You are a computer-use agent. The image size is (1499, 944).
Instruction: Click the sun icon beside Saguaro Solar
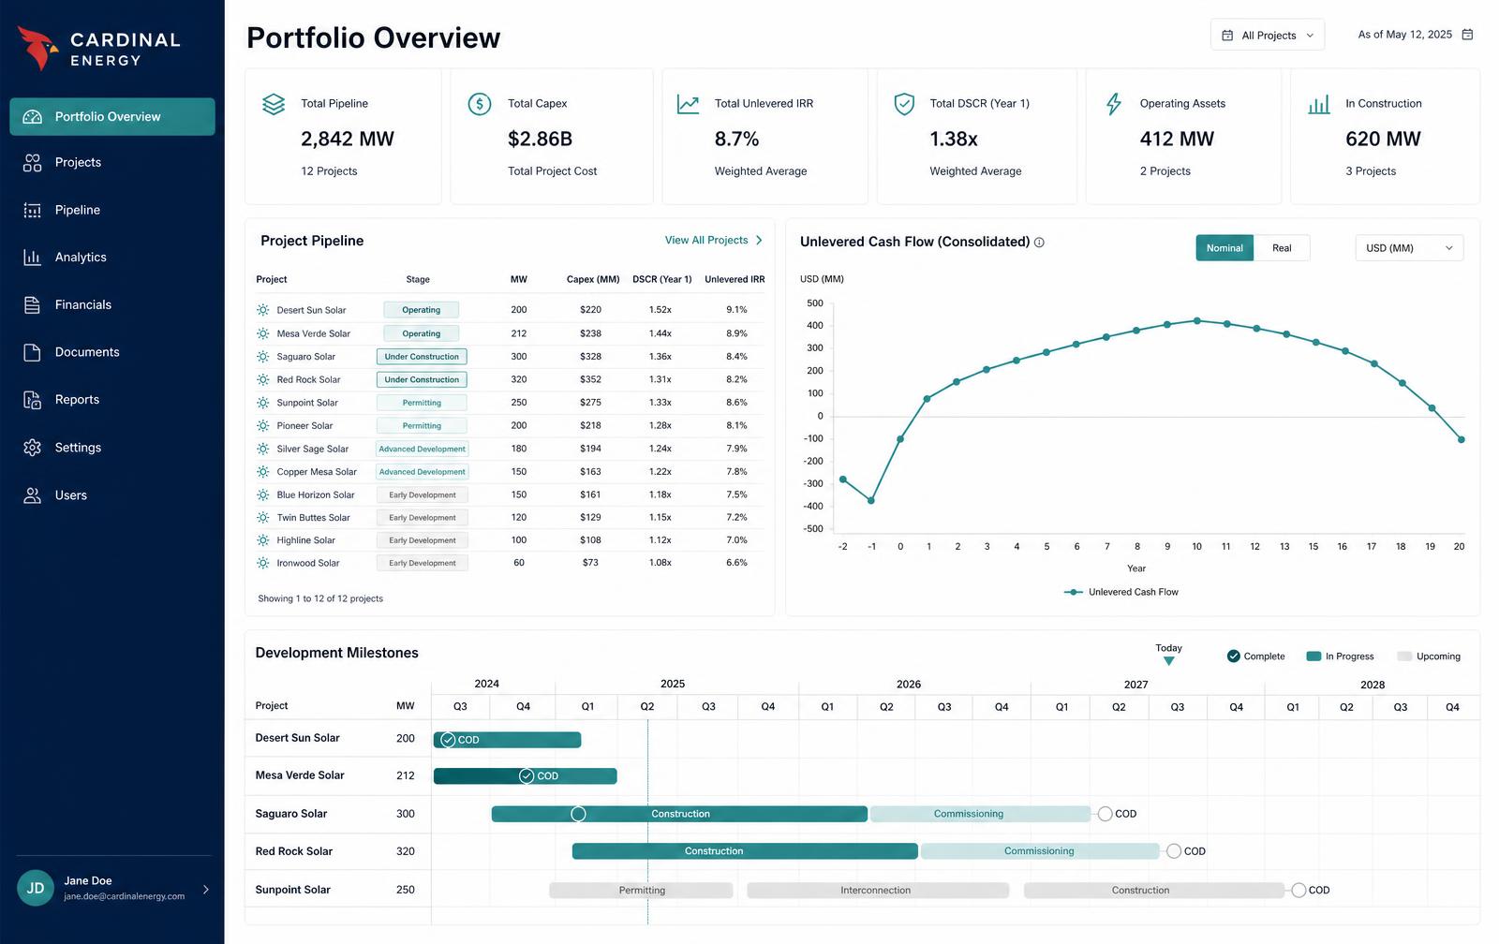(263, 357)
